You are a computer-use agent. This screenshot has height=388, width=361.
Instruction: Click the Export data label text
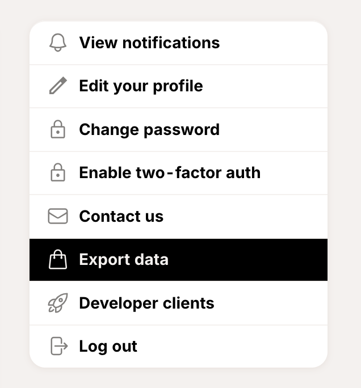click(124, 260)
